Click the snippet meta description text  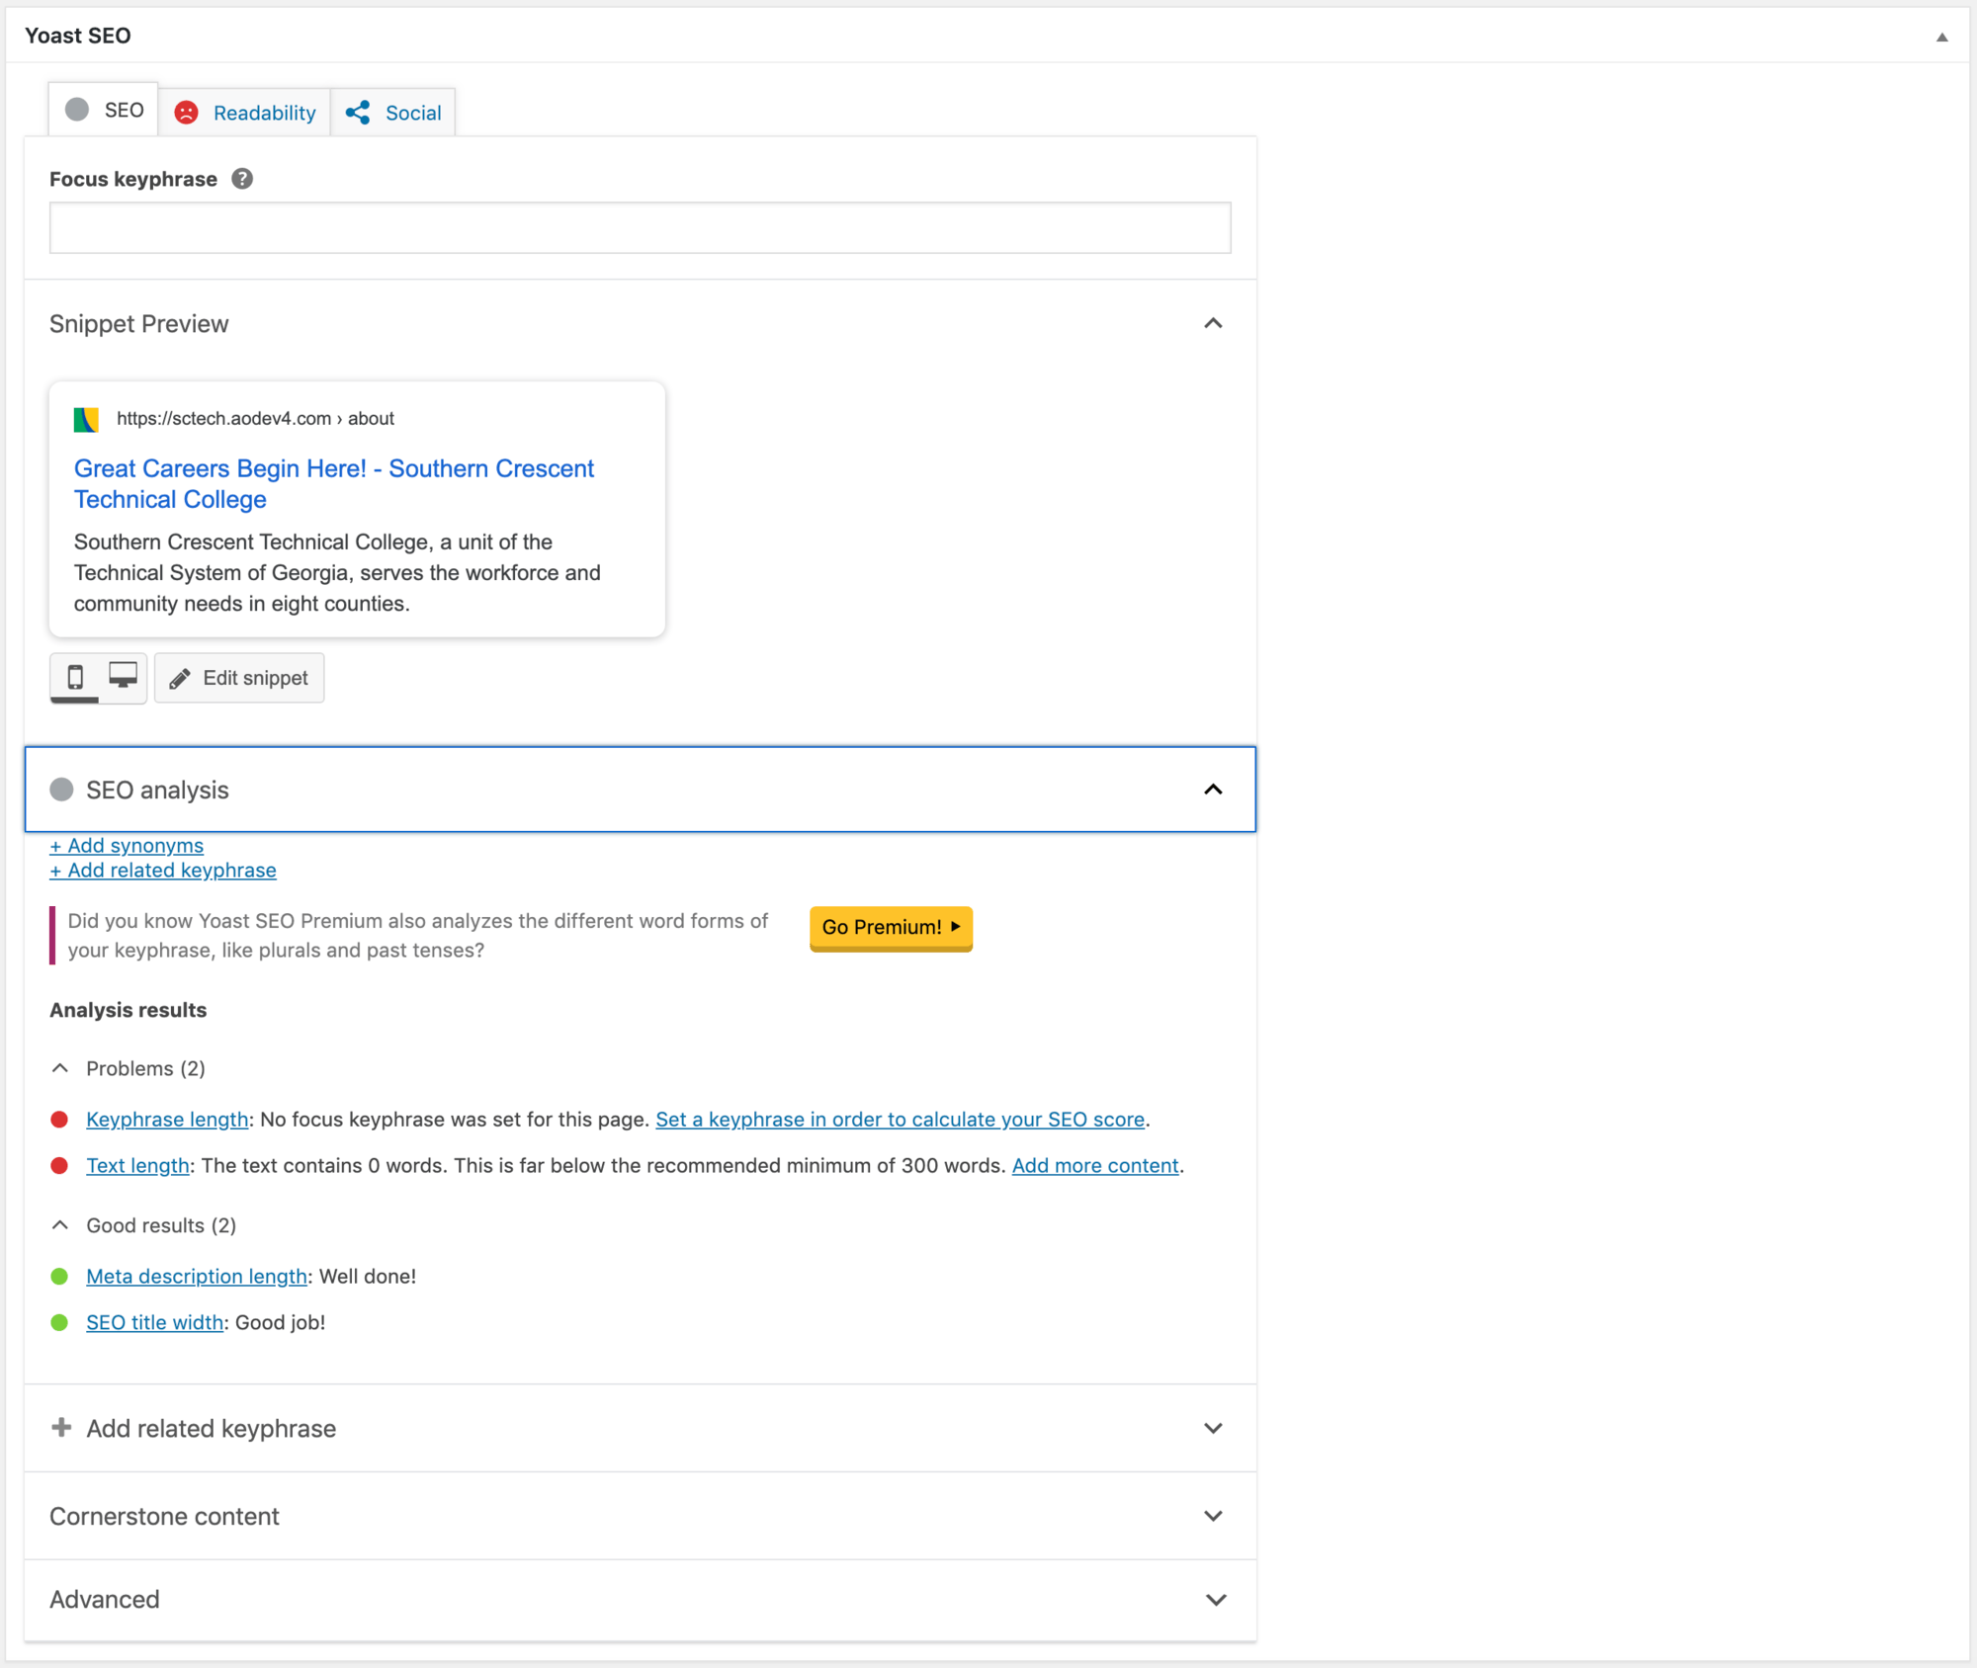tap(337, 573)
